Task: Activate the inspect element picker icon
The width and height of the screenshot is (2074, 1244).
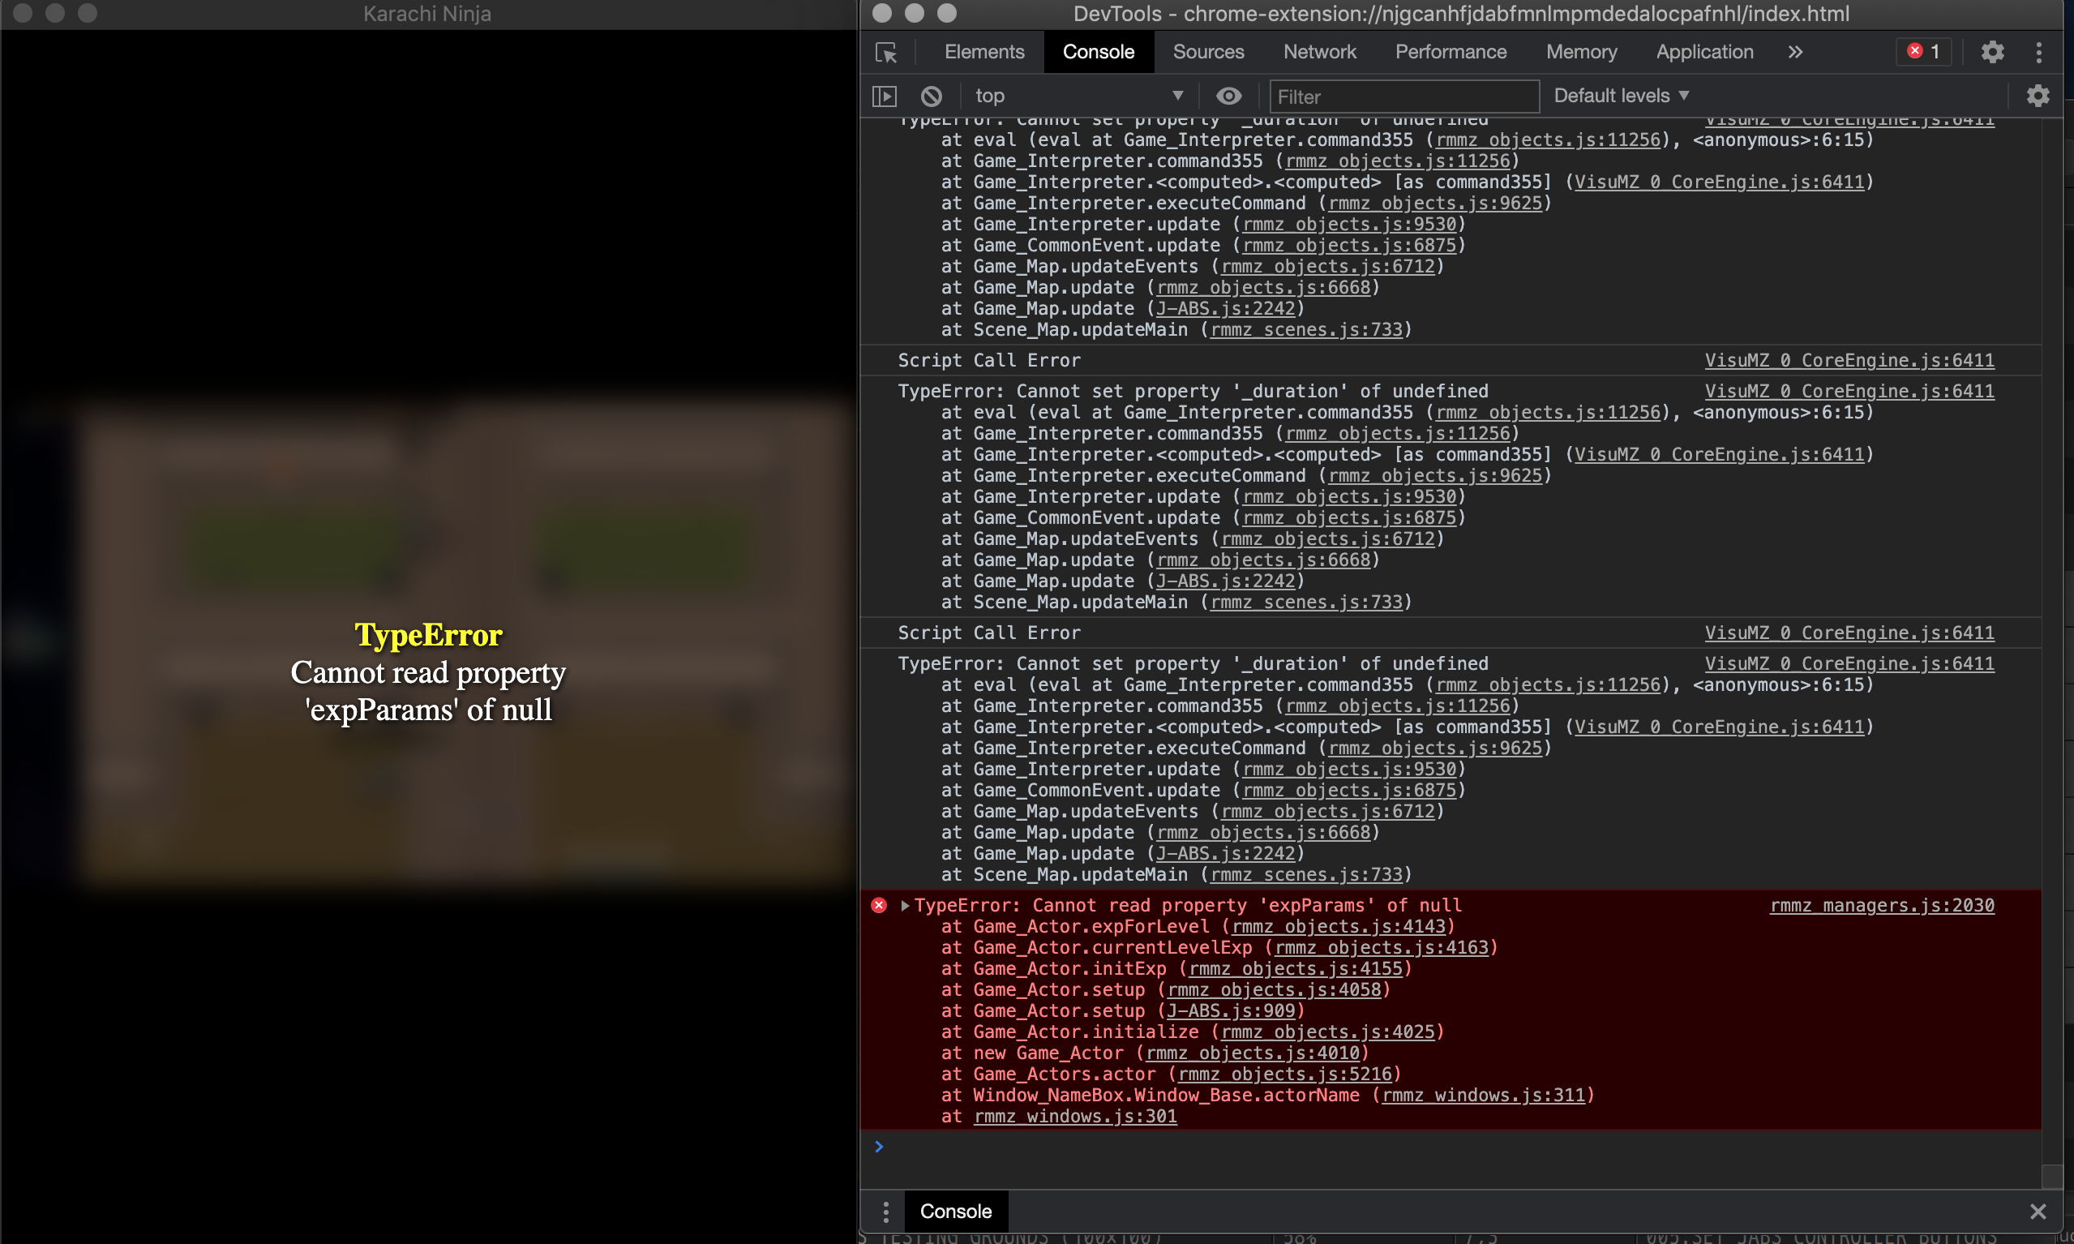Action: (x=885, y=52)
